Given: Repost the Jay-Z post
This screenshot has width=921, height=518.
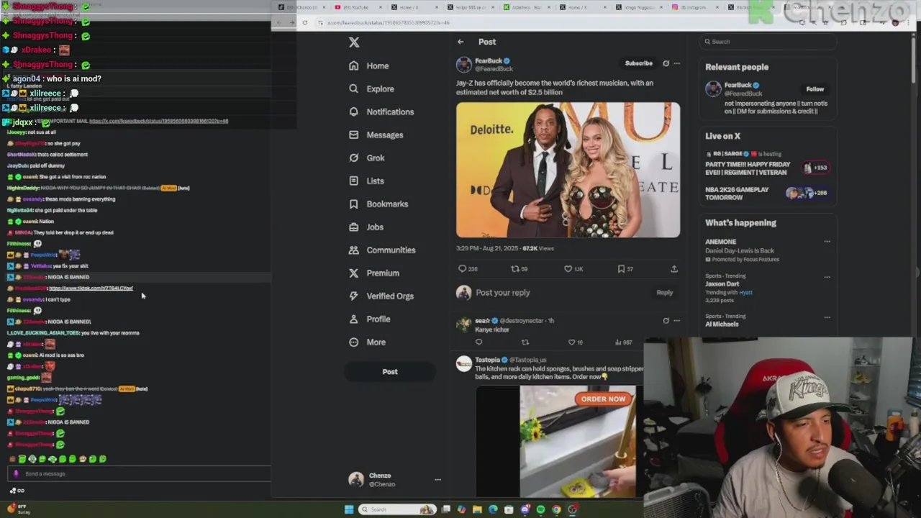Looking at the screenshot, I should [x=515, y=268].
